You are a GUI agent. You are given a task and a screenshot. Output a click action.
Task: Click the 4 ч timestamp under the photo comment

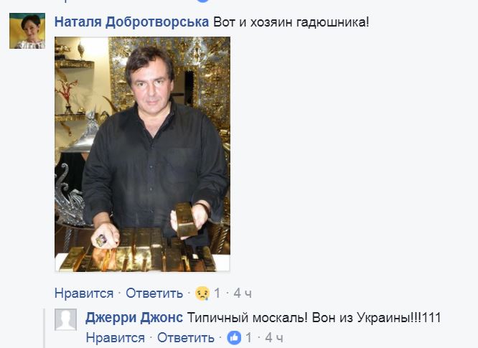(x=243, y=293)
